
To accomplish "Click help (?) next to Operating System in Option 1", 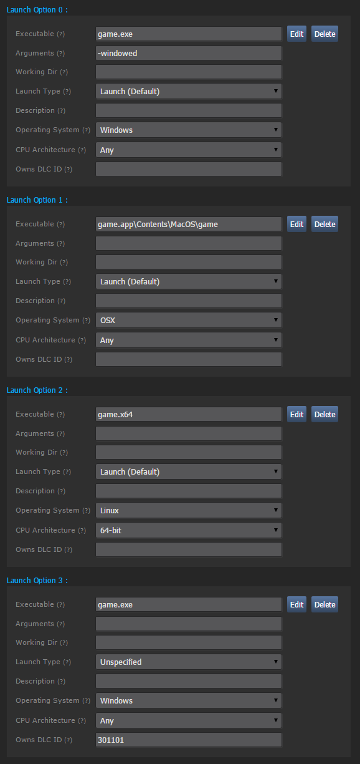I will click(x=86, y=321).
